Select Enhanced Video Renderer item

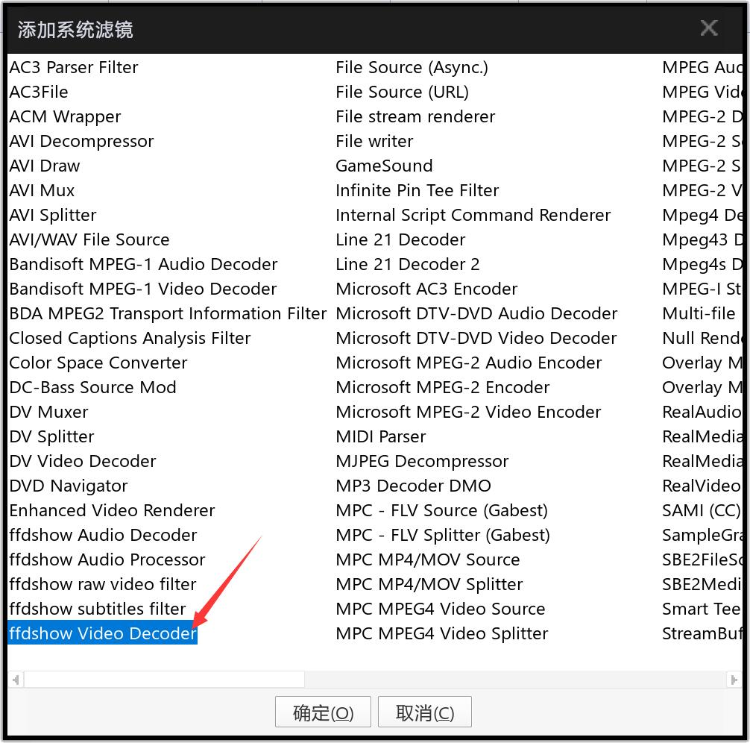[x=112, y=510]
